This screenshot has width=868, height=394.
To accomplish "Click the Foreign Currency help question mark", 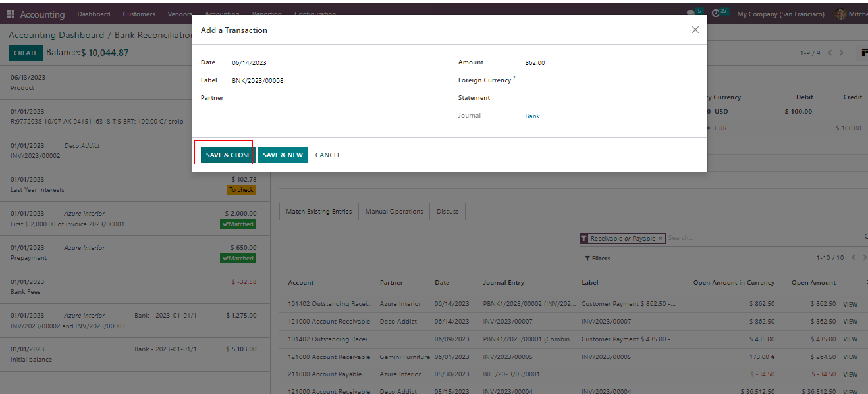I will 514,78.
